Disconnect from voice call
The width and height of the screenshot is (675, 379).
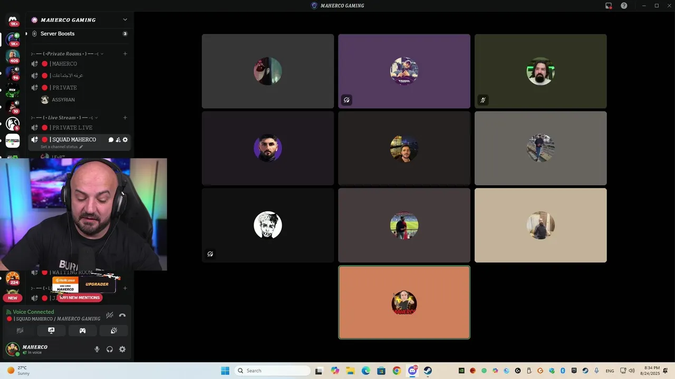[x=122, y=315]
